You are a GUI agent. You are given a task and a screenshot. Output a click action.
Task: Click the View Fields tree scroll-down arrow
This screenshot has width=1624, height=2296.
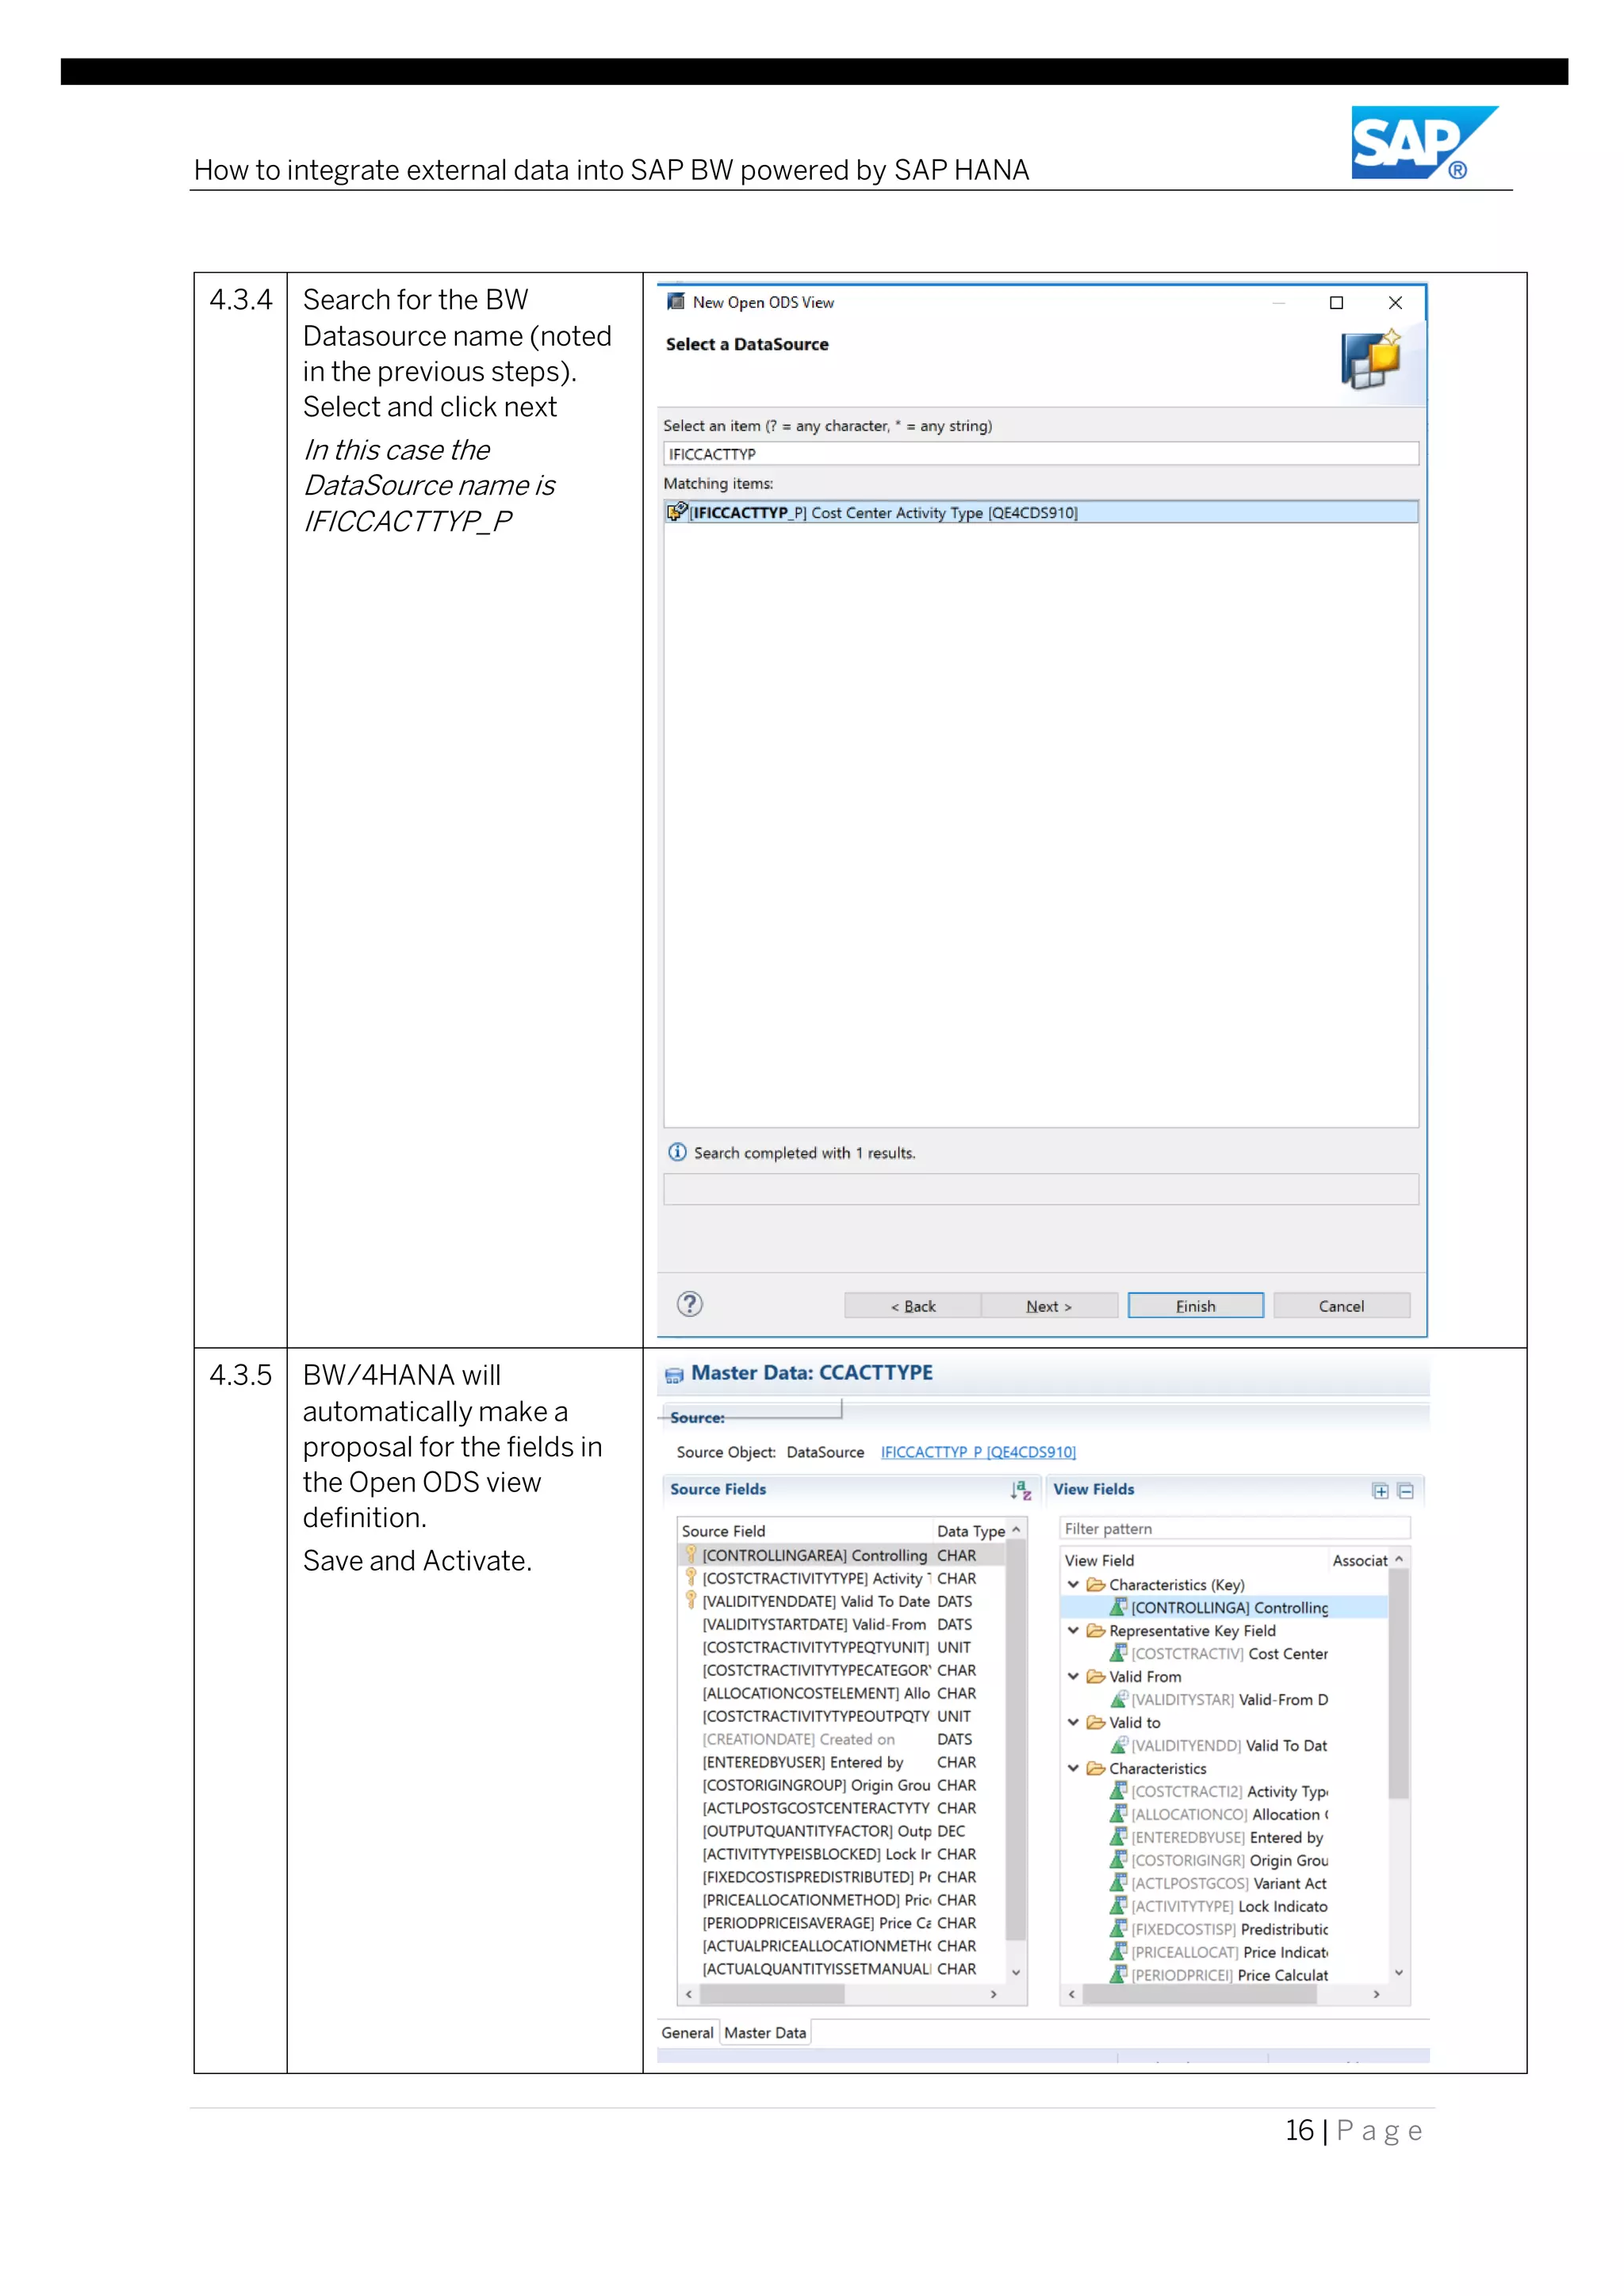(1399, 1973)
